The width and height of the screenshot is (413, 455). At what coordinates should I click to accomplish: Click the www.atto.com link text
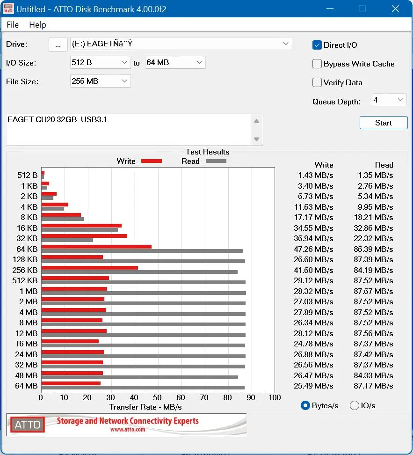pos(128,429)
